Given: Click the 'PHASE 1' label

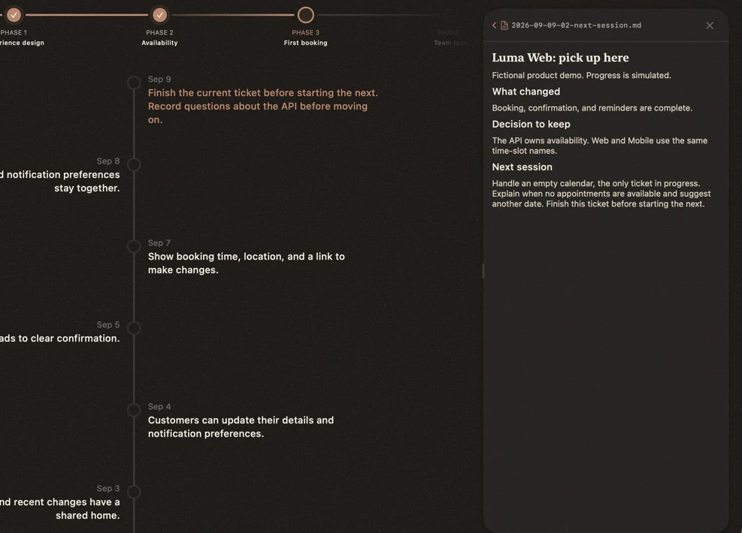Looking at the screenshot, I should 14,32.
